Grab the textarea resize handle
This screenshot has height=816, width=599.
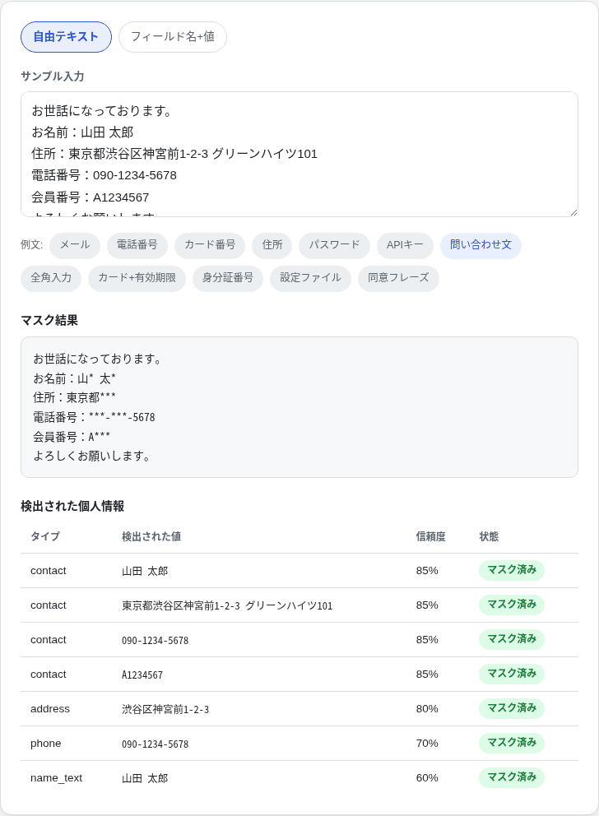click(x=574, y=212)
